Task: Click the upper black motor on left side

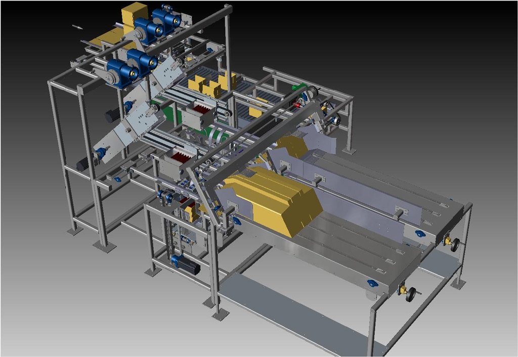Action: click(x=112, y=116)
